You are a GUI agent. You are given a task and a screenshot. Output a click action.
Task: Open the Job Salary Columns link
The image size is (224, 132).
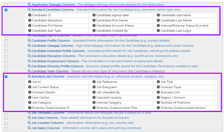[46, 128]
